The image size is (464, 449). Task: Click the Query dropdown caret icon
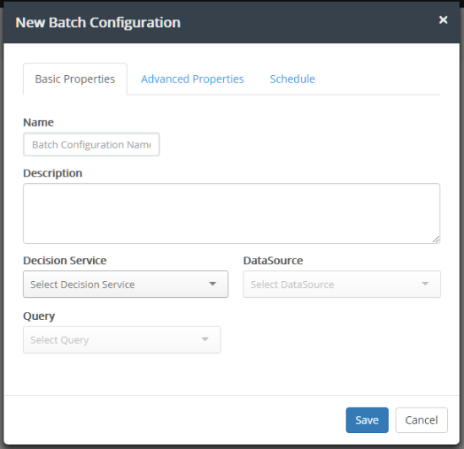click(x=205, y=339)
